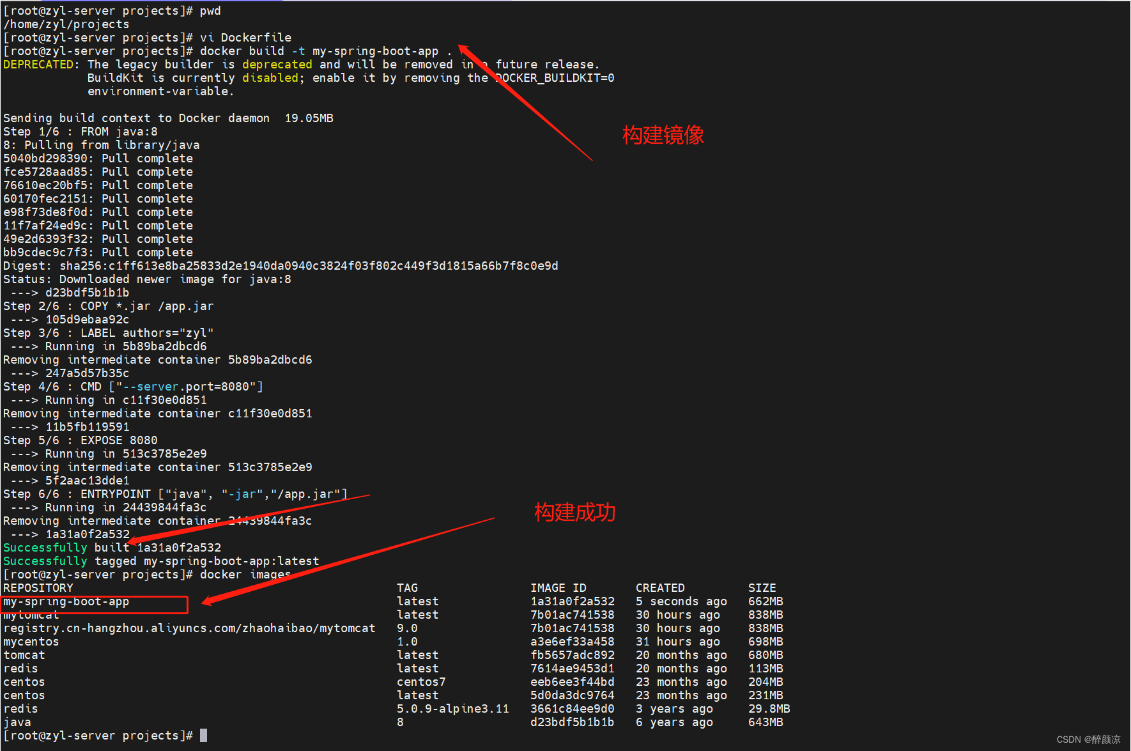Screen dimensions: 1131x751
Task: Click '8: Pulling from library/java' line
Action: click(x=102, y=145)
